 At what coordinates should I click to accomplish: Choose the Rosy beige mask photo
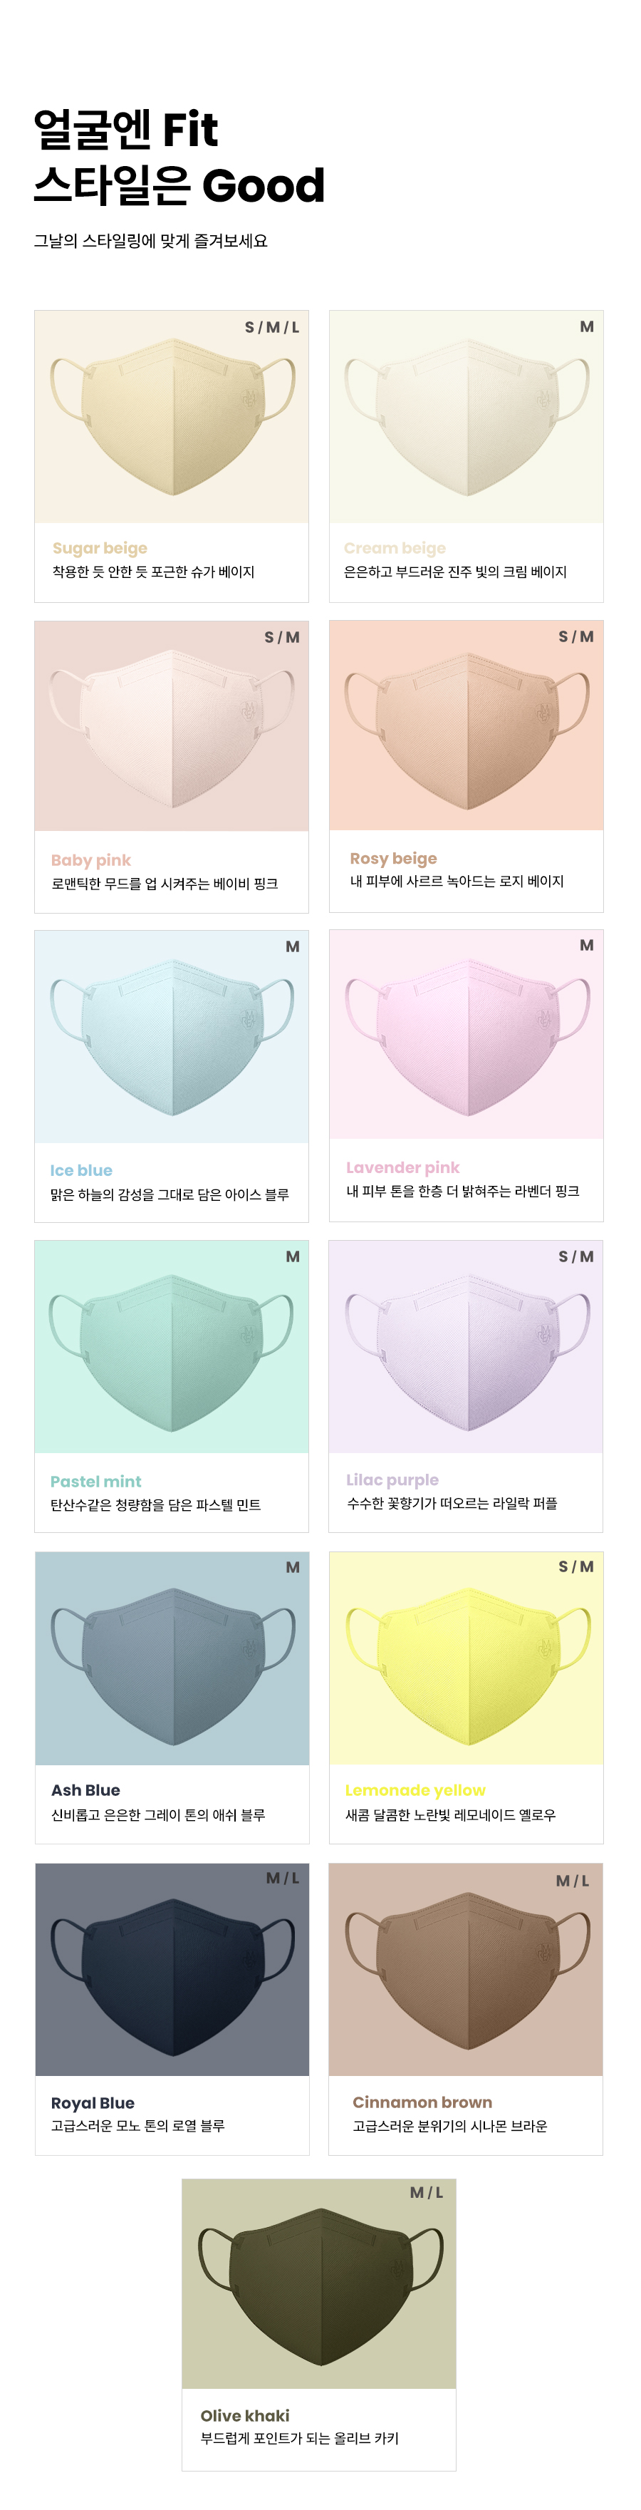point(466,727)
